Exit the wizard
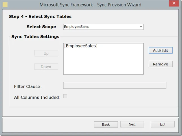This screenshot has width=182, height=136. (162, 124)
